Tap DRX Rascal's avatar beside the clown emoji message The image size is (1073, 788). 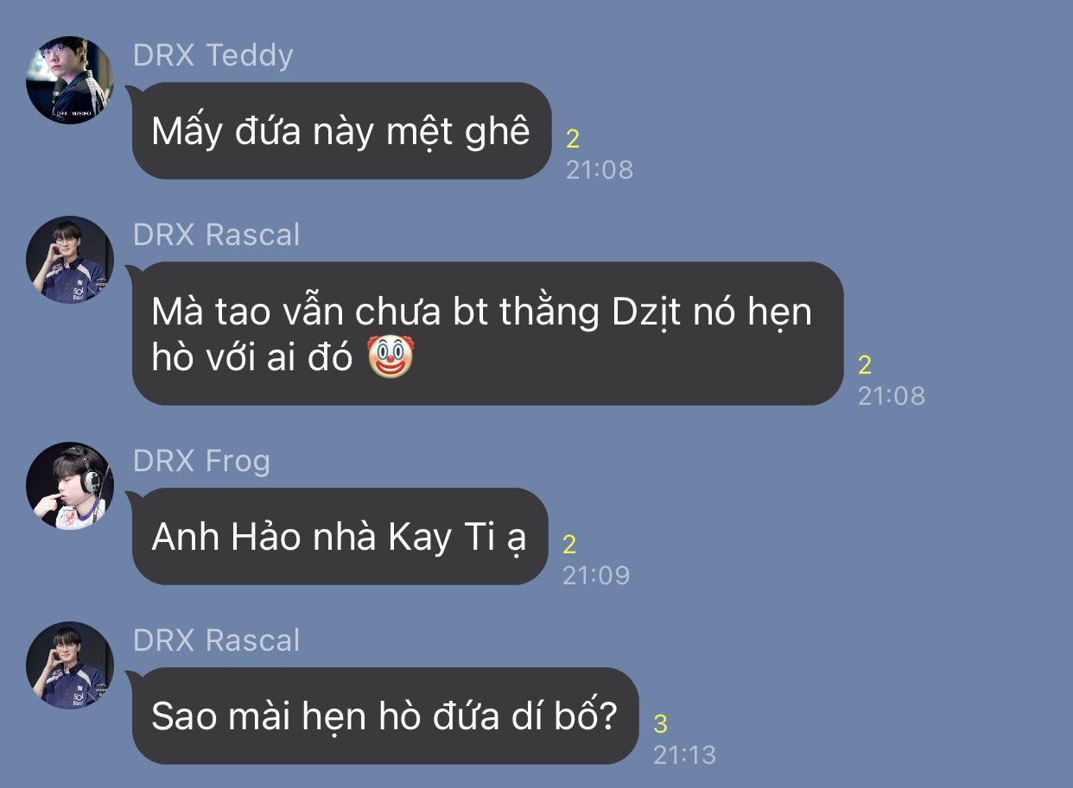click(70, 260)
